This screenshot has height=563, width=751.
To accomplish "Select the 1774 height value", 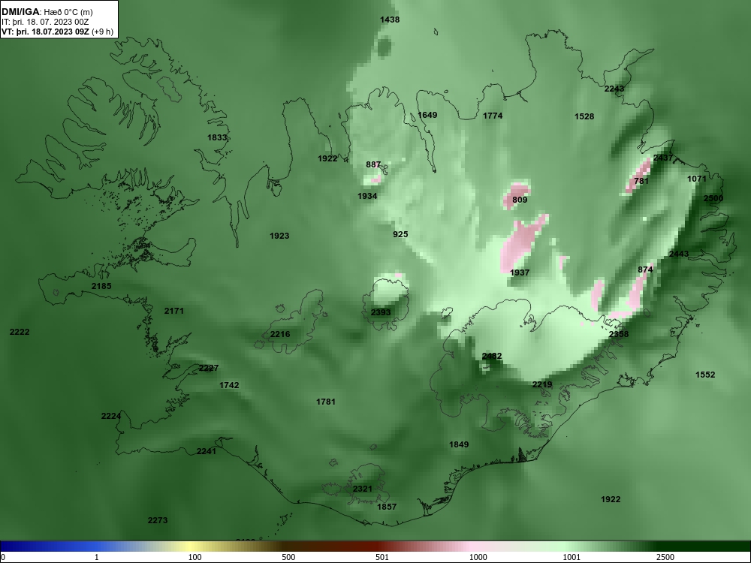I will pyautogui.click(x=493, y=116).
